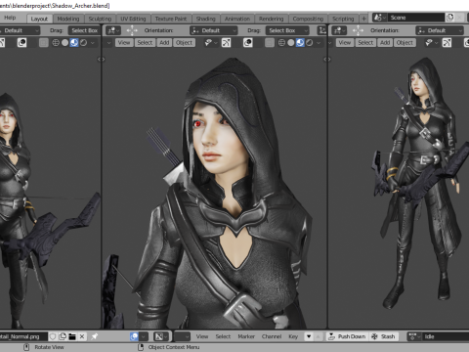Open View menu in middle viewport
This screenshot has height=352, width=469.
pyautogui.click(x=124, y=43)
